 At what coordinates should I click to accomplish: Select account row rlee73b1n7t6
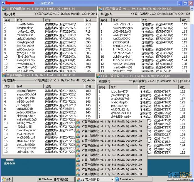[50, 46]
